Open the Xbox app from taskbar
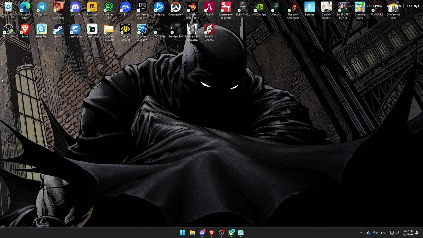423x238 pixels. point(231,233)
